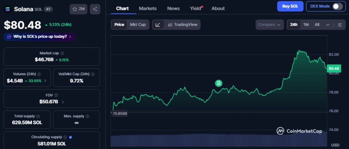Click the $50.67B FDV value
The image size is (349, 149).
(49, 102)
